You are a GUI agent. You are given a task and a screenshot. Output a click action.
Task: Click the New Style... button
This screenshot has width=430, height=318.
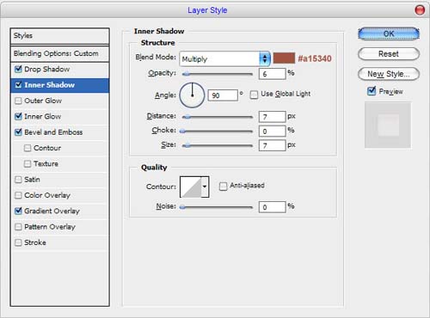pos(389,74)
